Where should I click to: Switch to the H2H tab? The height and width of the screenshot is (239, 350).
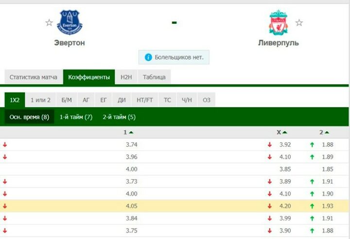click(126, 77)
